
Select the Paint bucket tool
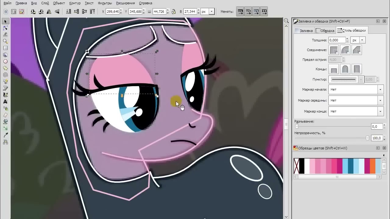click(5, 122)
